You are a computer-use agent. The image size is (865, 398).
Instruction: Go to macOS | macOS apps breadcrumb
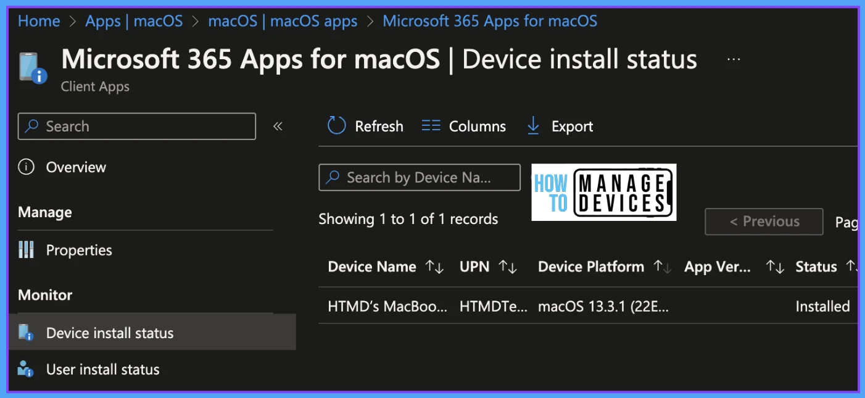(x=283, y=21)
